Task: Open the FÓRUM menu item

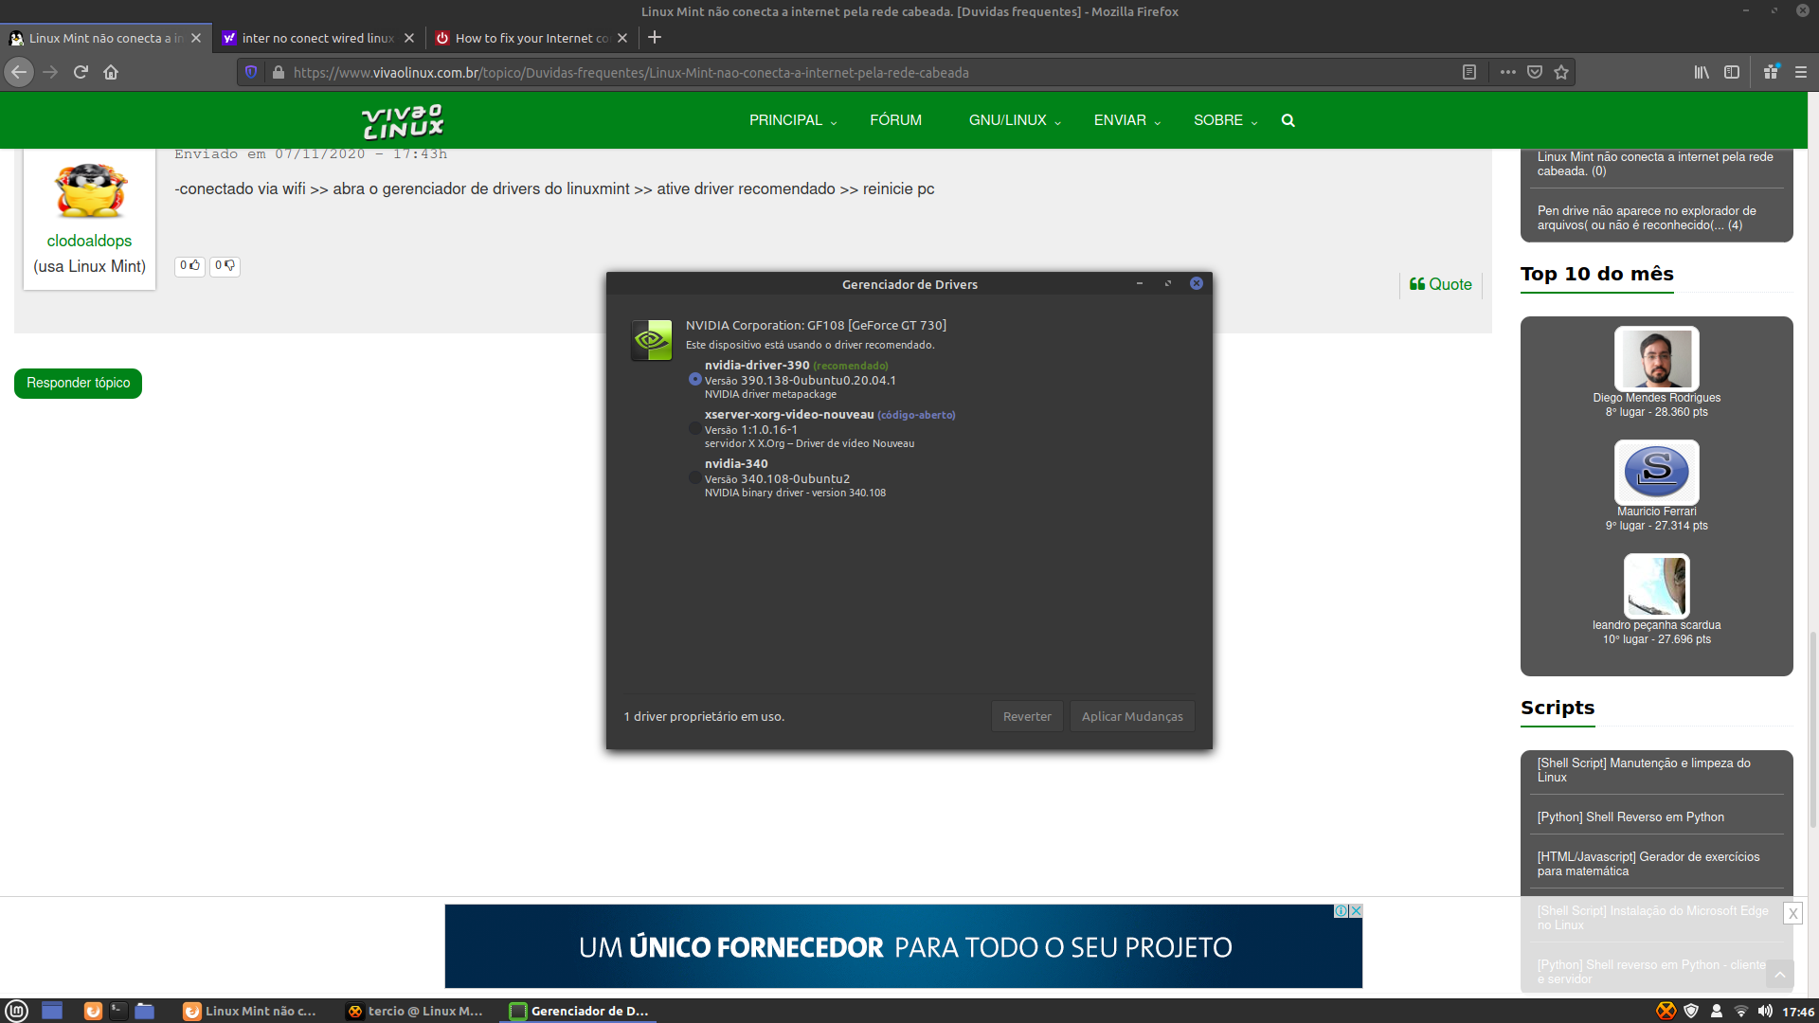Action: [x=895, y=120]
